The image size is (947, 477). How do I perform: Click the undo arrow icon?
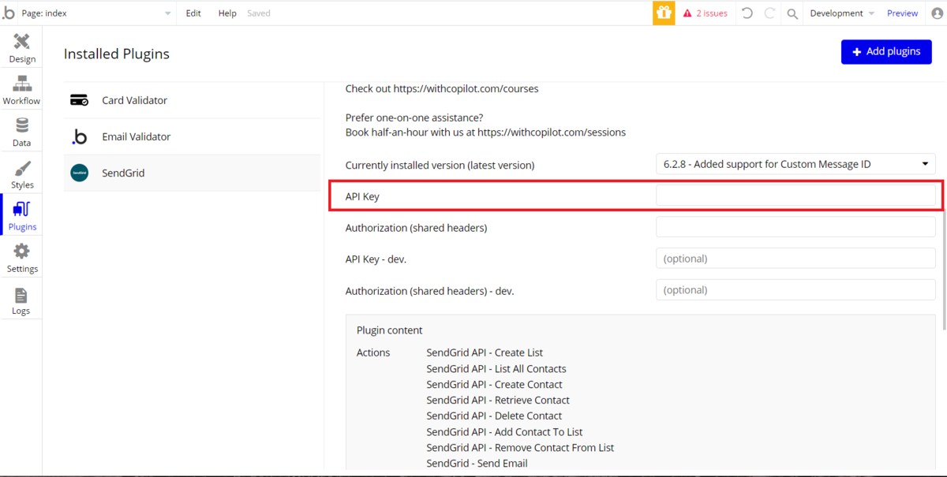point(747,13)
